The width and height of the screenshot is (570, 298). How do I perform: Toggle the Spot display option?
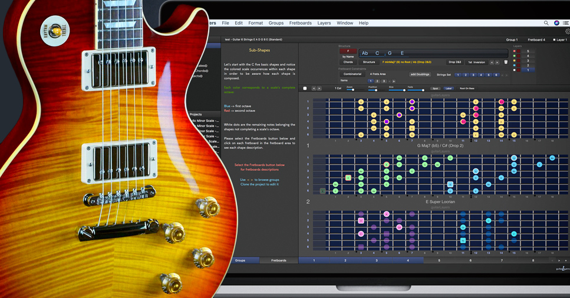pos(436,88)
